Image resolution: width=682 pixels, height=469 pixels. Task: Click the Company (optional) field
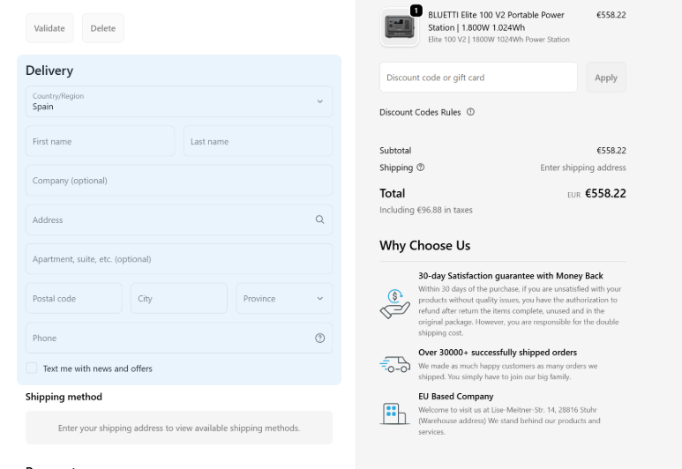pyautogui.click(x=179, y=181)
